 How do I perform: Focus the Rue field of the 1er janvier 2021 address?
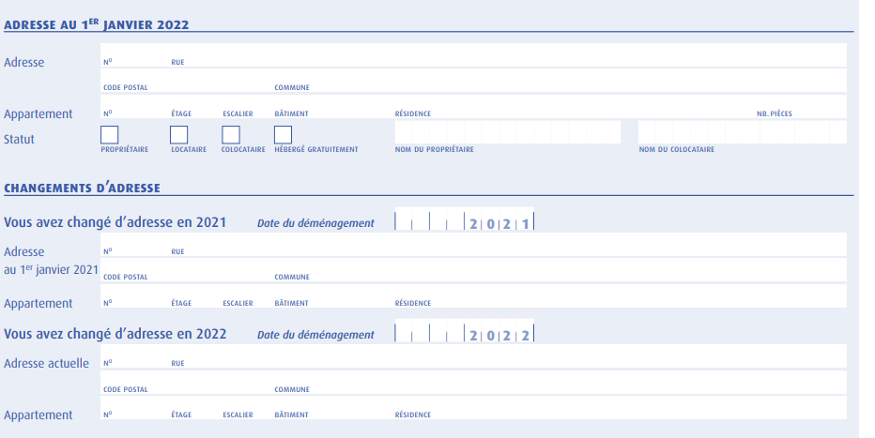pyautogui.click(x=508, y=245)
